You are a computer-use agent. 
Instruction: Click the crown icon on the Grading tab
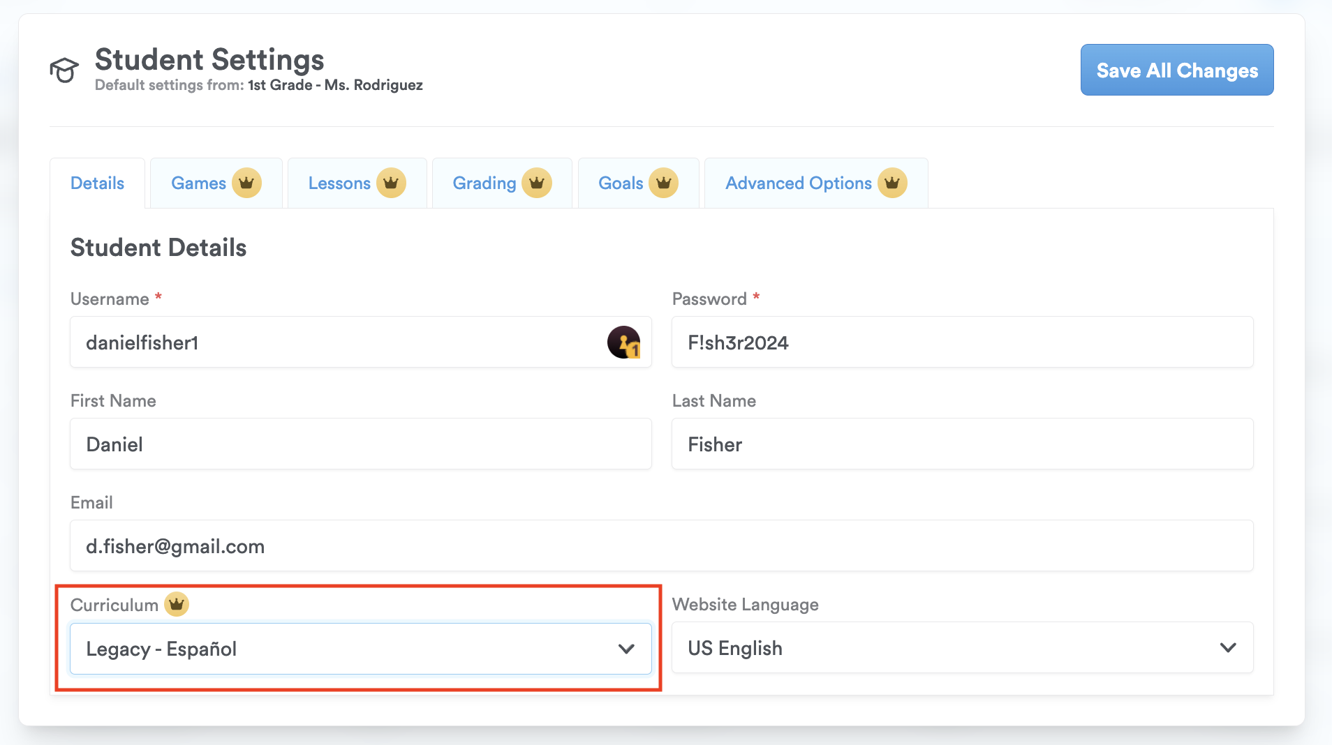[x=536, y=183]
